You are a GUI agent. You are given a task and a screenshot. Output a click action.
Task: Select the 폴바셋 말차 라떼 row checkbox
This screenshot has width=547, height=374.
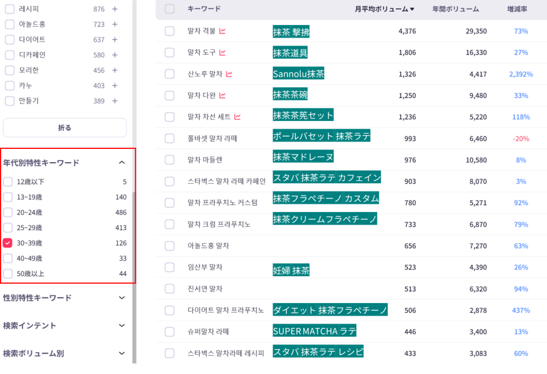(170, 138)
